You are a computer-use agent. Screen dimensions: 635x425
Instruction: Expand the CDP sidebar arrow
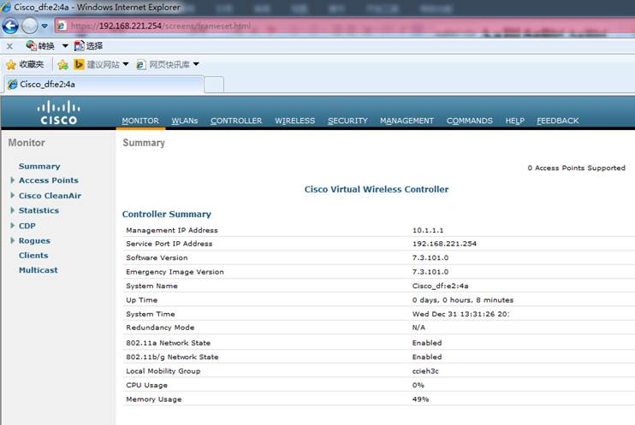coord(12,225)
